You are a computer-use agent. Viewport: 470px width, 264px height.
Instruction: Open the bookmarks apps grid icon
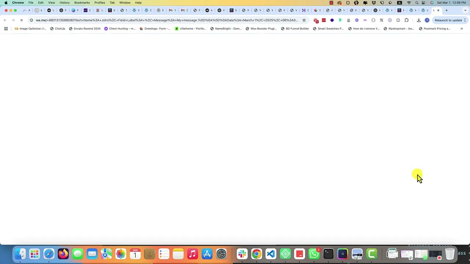click(6, 29)
